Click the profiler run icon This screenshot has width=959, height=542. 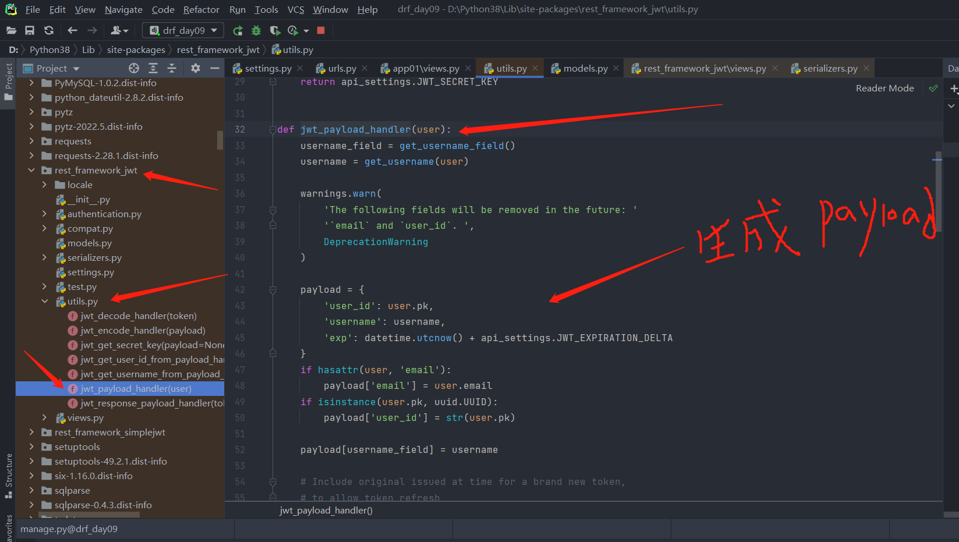pyautogui.click(x=293, y=30)
